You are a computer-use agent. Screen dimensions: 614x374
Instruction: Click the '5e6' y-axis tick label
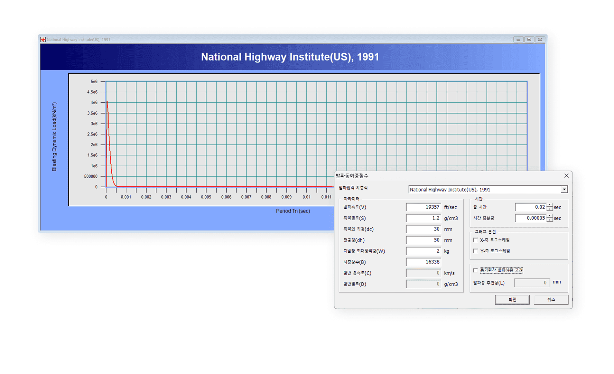[94, 82]
